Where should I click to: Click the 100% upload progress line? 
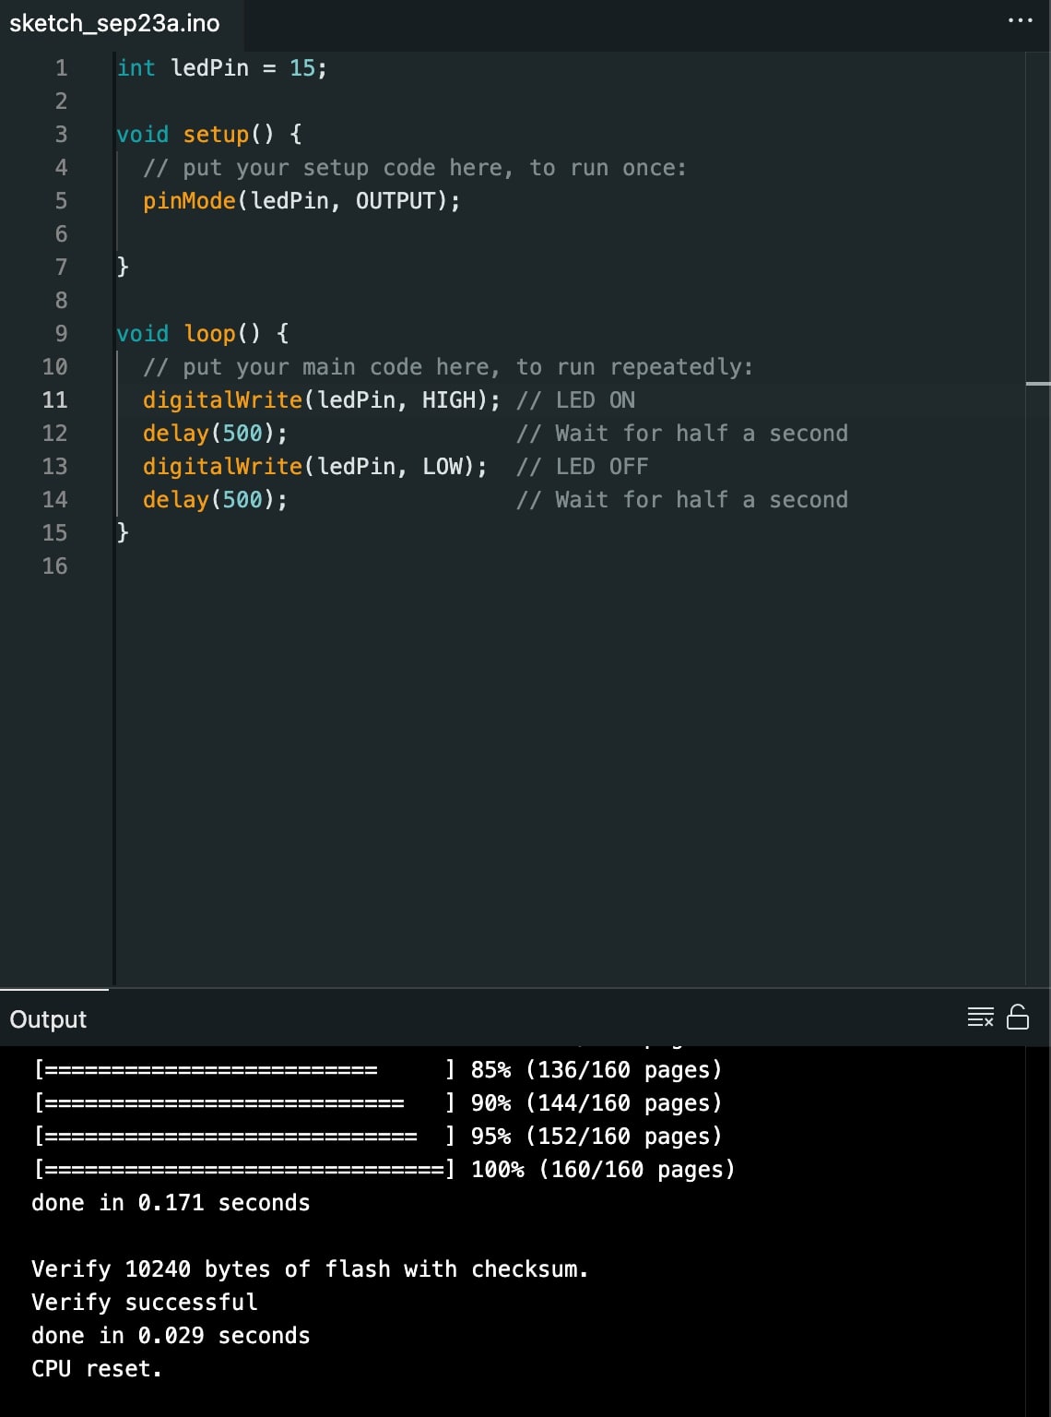point(384,1170)
